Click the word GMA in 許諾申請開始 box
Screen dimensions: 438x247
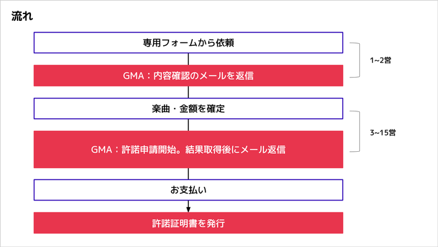pos(101,150)
